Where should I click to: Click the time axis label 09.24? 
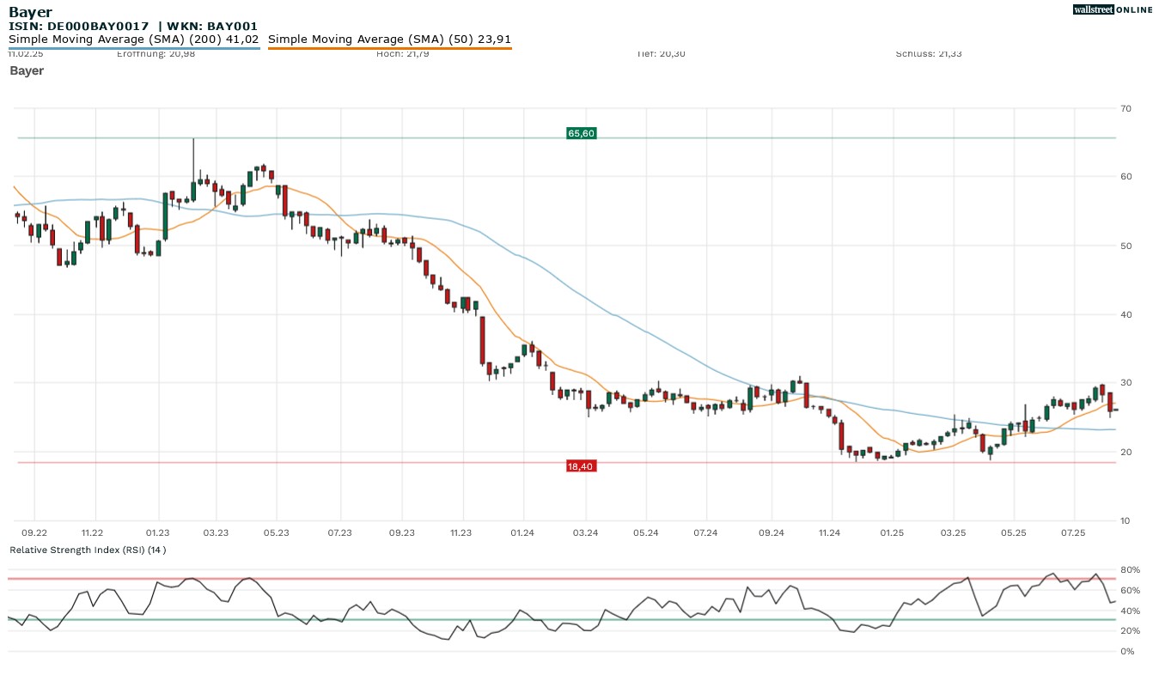(772, 533)
